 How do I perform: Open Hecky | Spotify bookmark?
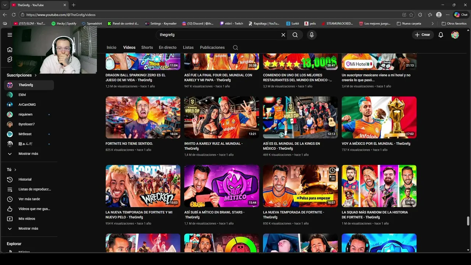(64, 24)
